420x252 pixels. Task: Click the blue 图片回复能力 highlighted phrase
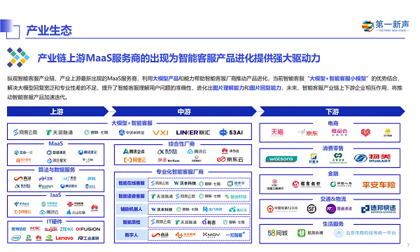click(265, 87)
